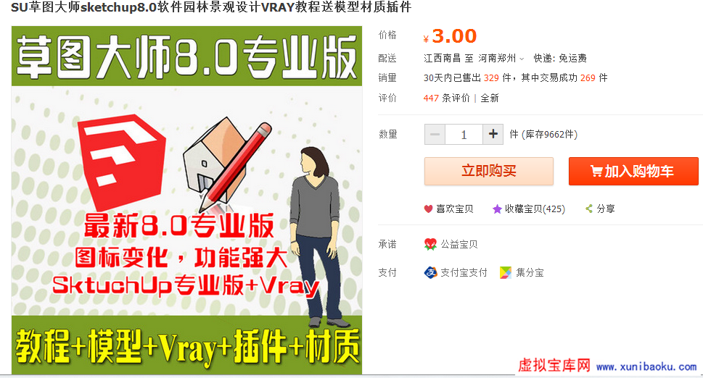The width and height of the screenshot is (703, 378).
Task: Add item via 加入购物车 button
Action: (x=633, y=171)
